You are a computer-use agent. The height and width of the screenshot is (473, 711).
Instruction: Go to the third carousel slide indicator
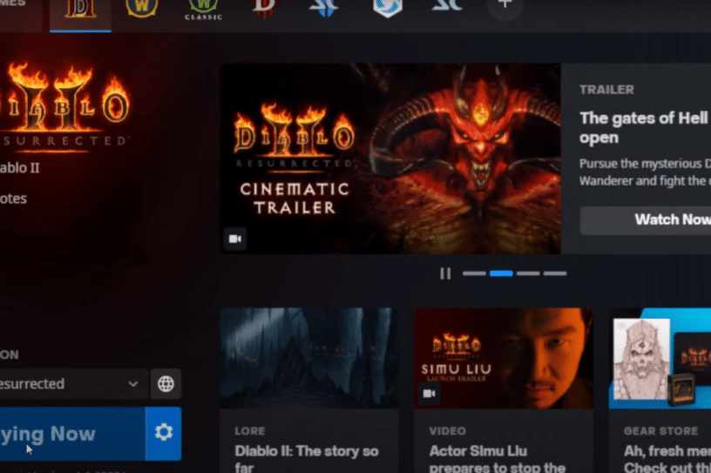click(528, 274)
